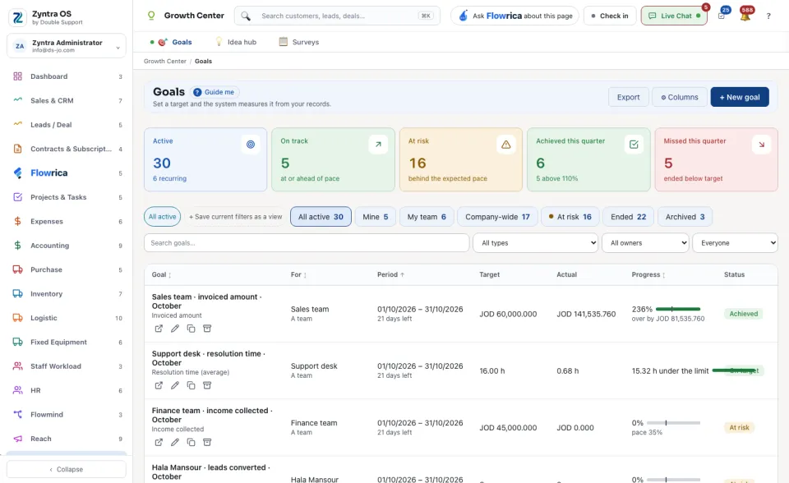789x483 pixels.
Task: Expand the Zyntra Administrator account menu
Action: 67,46
